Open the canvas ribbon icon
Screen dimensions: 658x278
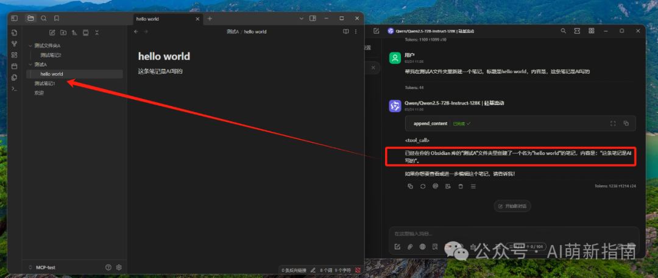pyautogui.click(x=14, y=55)
